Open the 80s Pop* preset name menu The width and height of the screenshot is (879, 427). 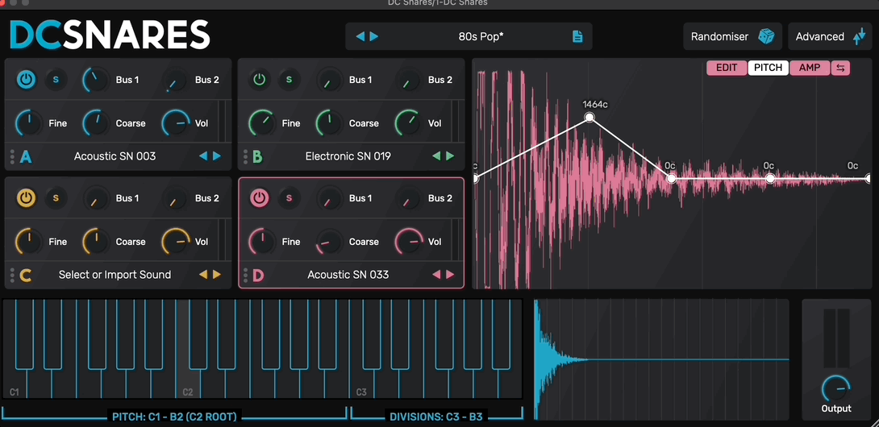[481, 36]
